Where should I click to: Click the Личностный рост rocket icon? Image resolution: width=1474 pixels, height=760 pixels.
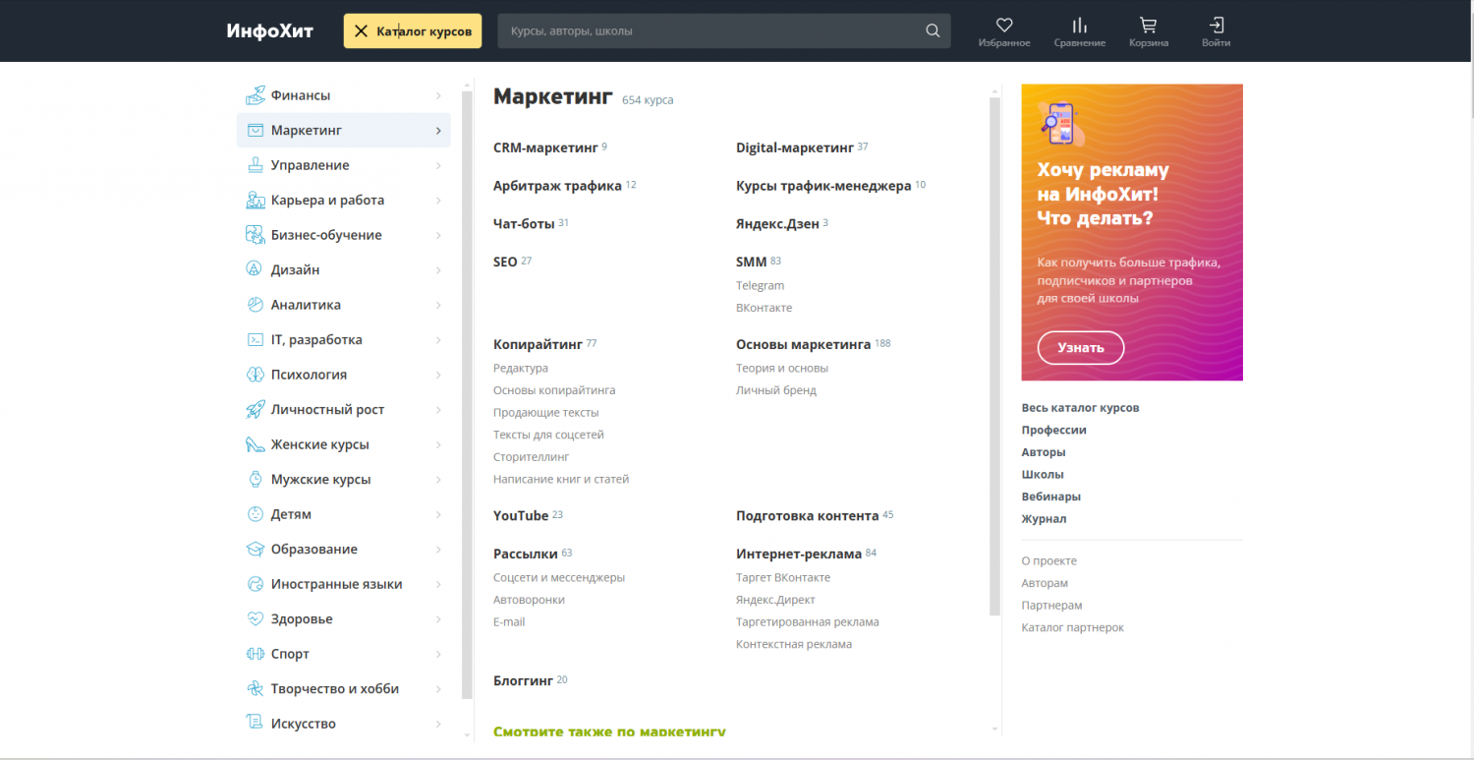(255, 410)
